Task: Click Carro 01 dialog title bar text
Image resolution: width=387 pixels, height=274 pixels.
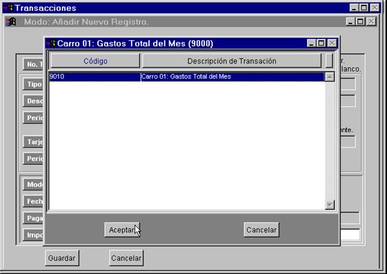Action: [135, 43]
